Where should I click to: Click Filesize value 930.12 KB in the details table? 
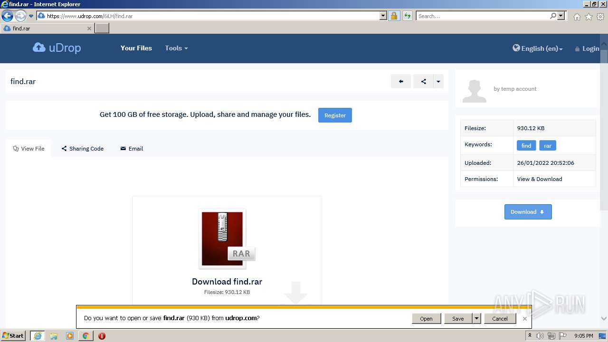click(531, 128)
